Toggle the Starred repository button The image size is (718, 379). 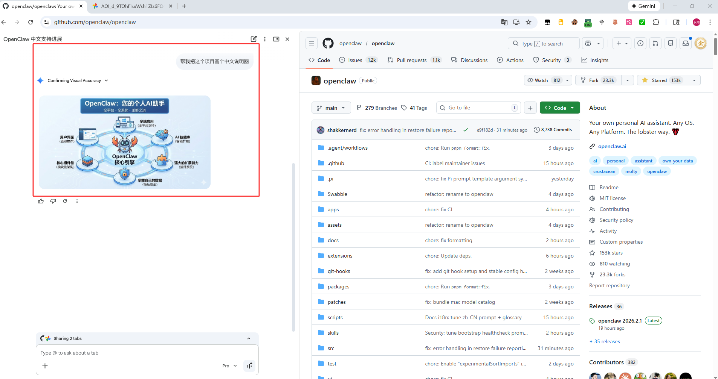click(x=663, y=80)
